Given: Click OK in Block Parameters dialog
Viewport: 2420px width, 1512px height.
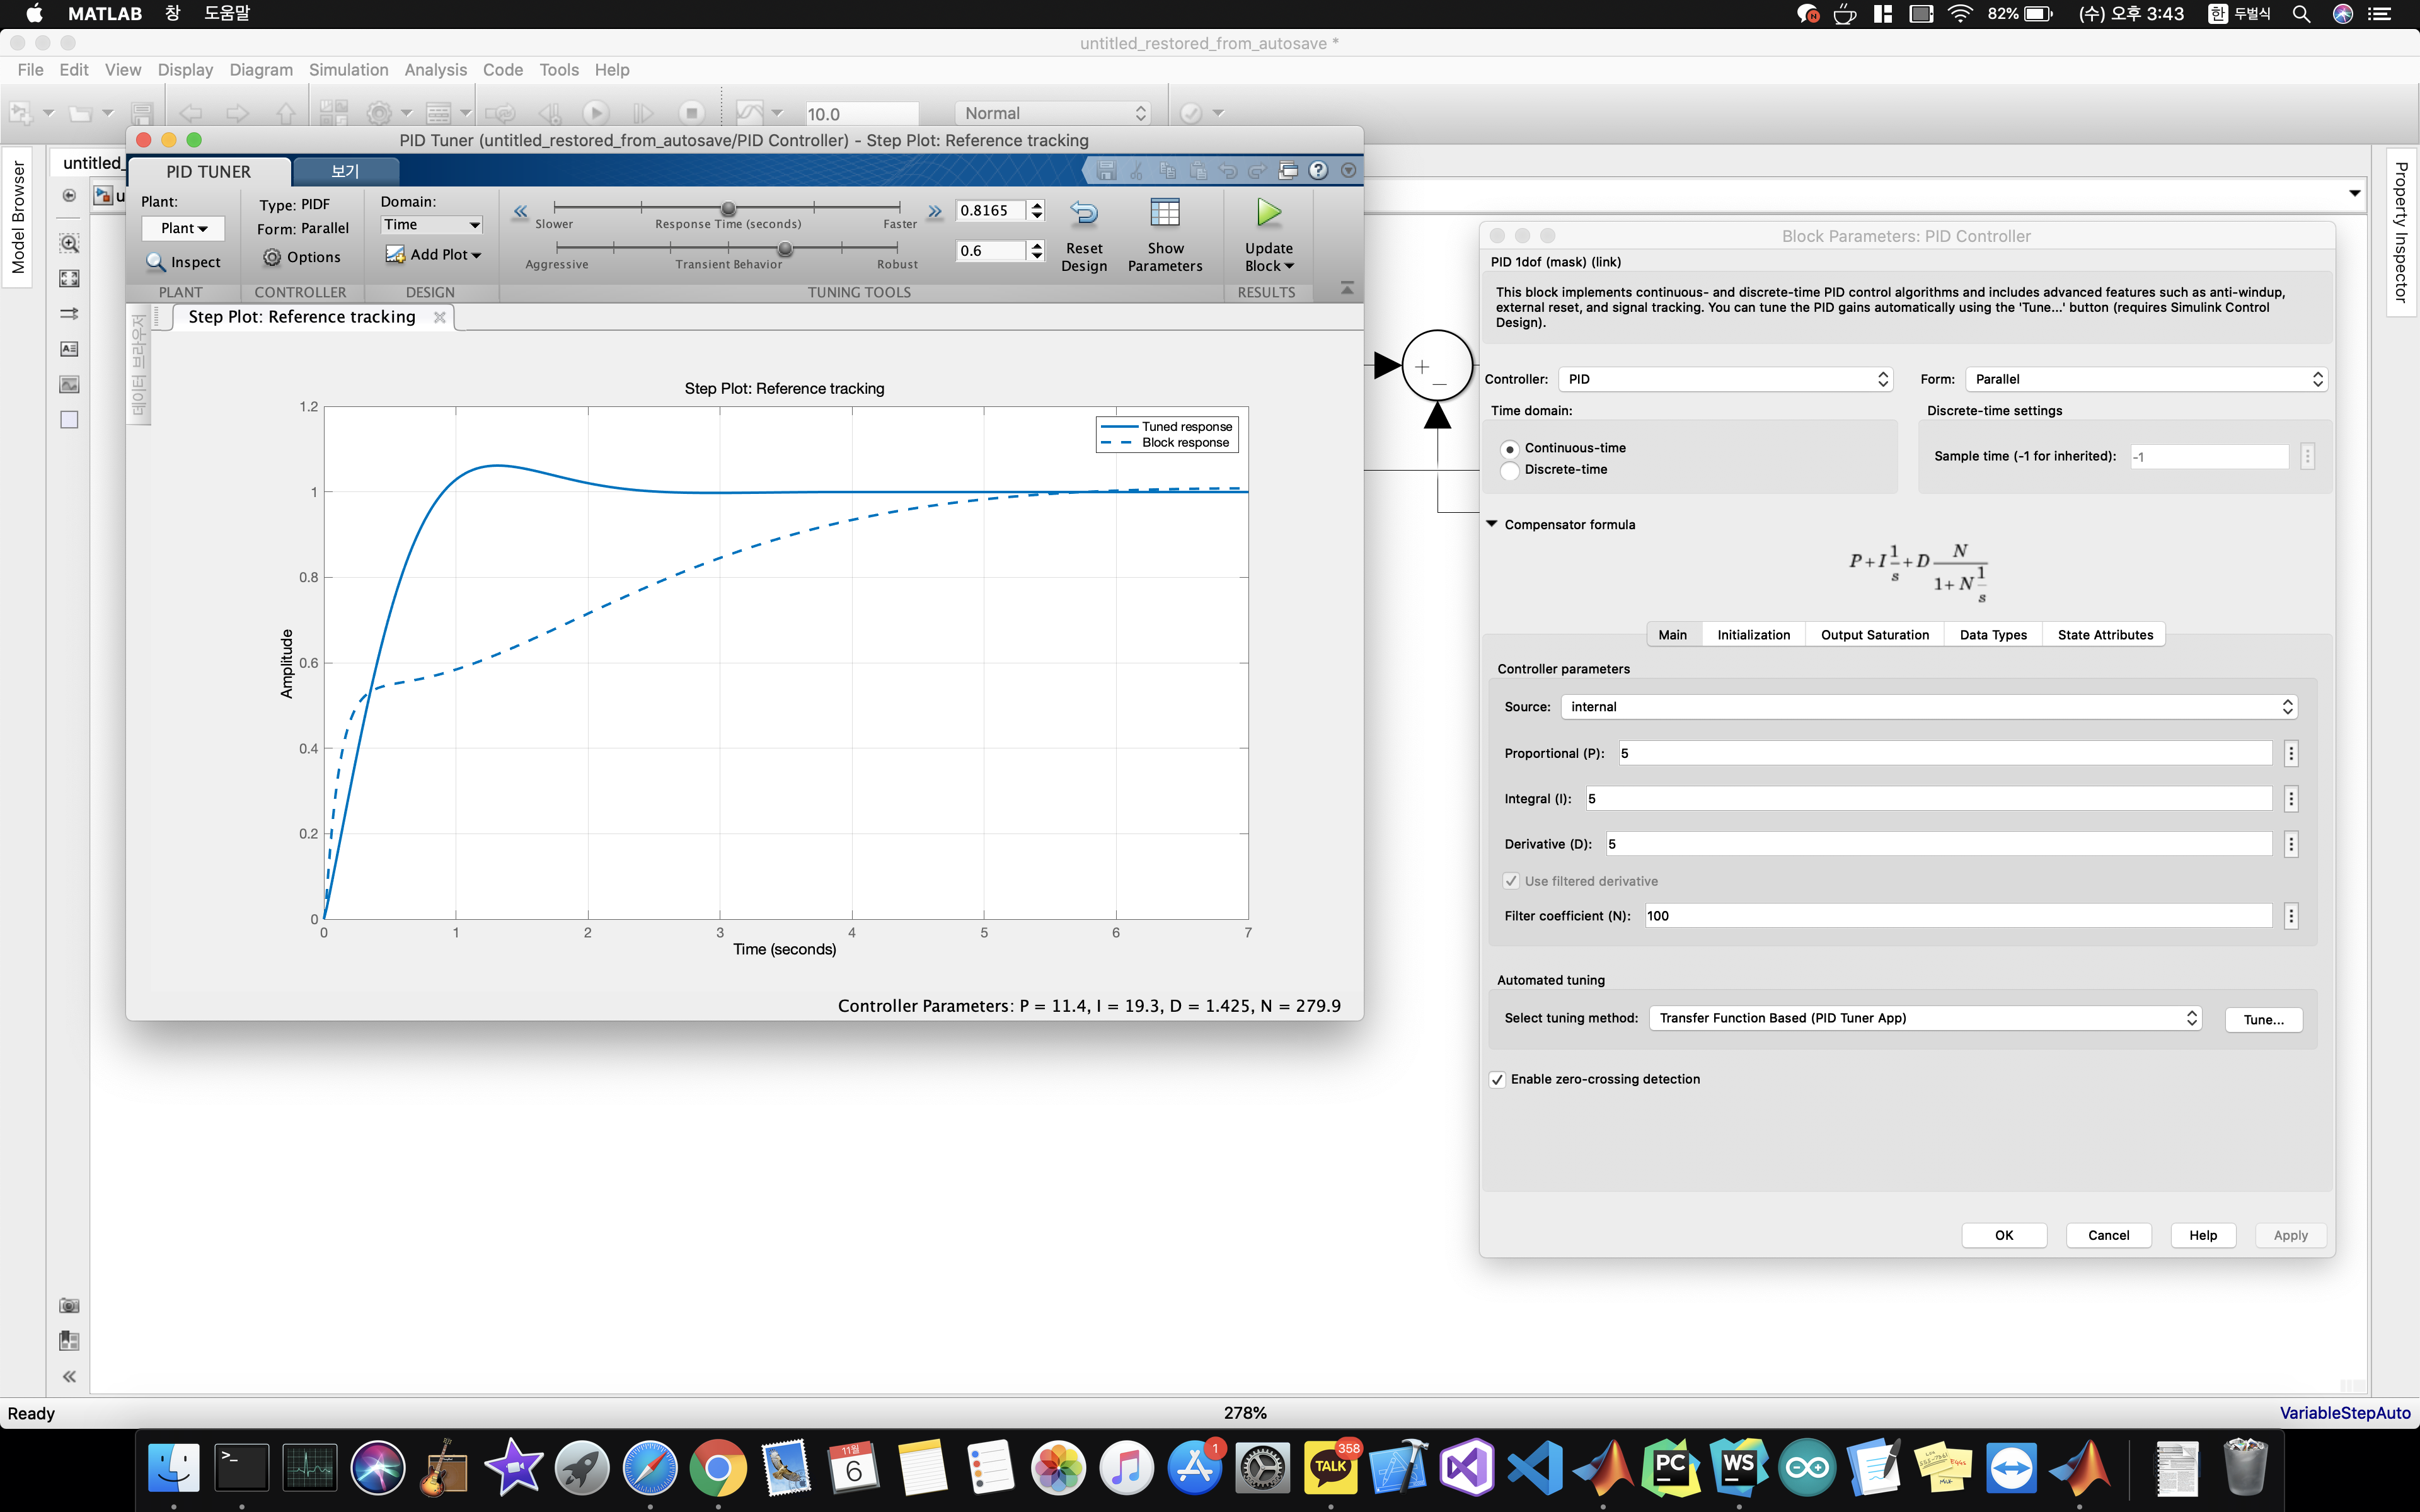Looking at the screenshot, I should [2004, 1235].
